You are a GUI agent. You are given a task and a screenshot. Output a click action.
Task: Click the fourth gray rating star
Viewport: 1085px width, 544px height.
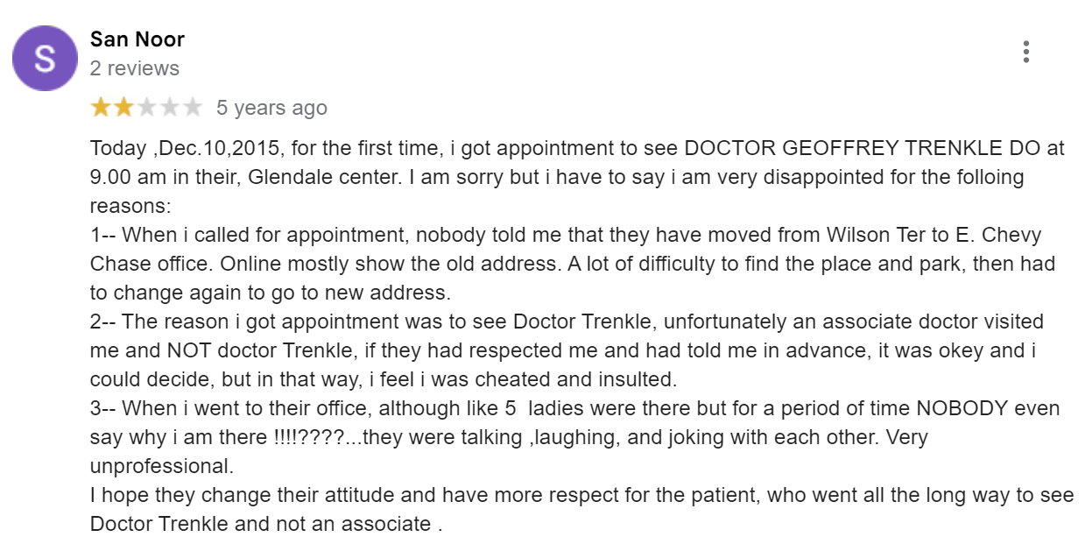(x=169, y=108)
